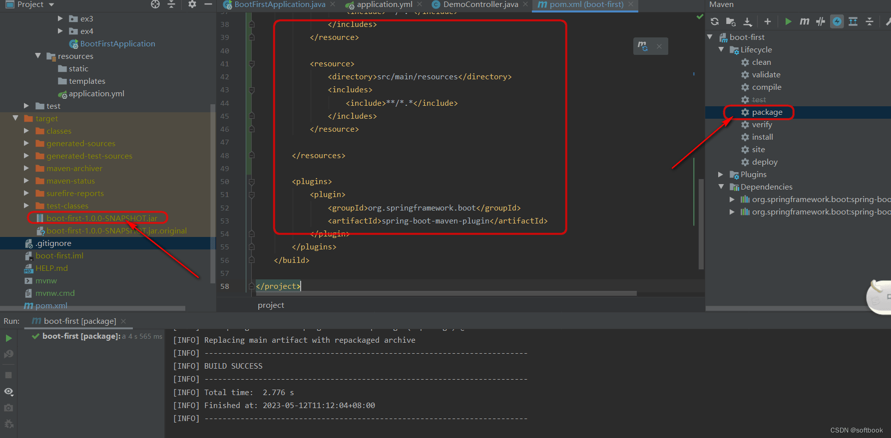Select boot-first-1.0.0-SNAPSHOT.jar in target folder
The image size is (891, 438).
(101, 219)
